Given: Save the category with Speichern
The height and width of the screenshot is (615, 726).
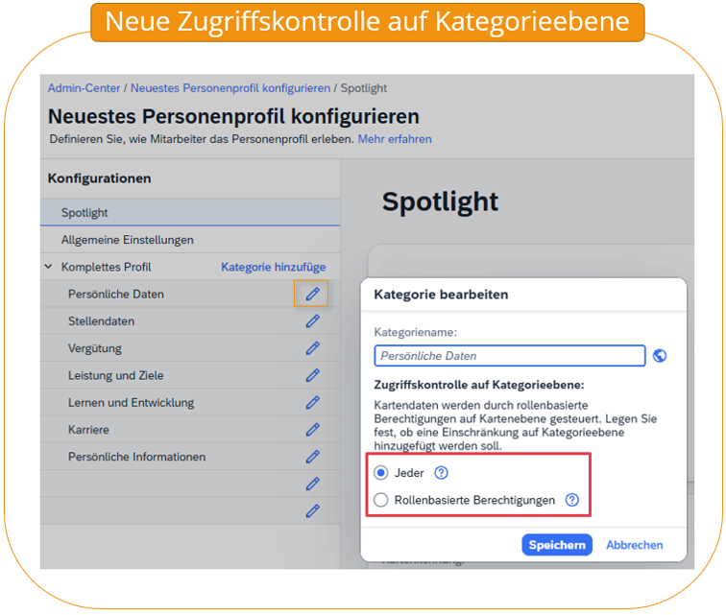Looking at the screenshot, I should [557, 545].
